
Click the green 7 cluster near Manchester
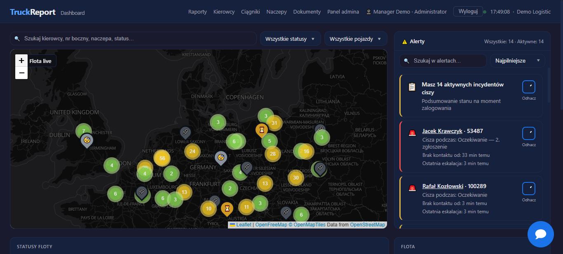[84, 131]
